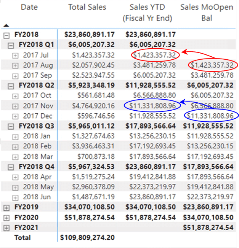
Task: Expand the 2017 Jul month row
Action: (15, 55)
